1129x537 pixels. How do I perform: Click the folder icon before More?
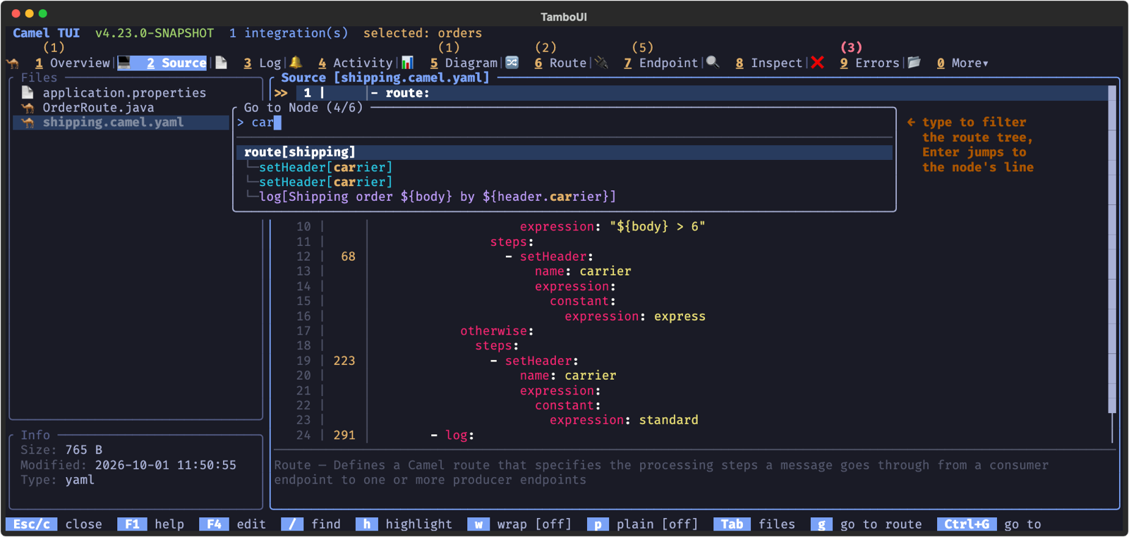click(x=914, y=63)
